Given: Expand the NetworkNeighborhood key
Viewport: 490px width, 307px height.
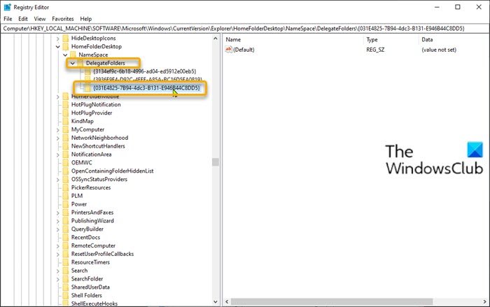Looking at the screenshot, I should pyautogui.click(x=58, y=138).
